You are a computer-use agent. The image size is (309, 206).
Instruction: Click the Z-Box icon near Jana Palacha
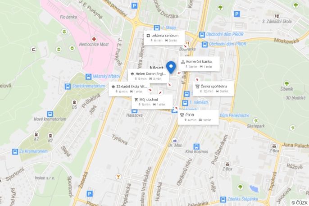pos(274,146)
